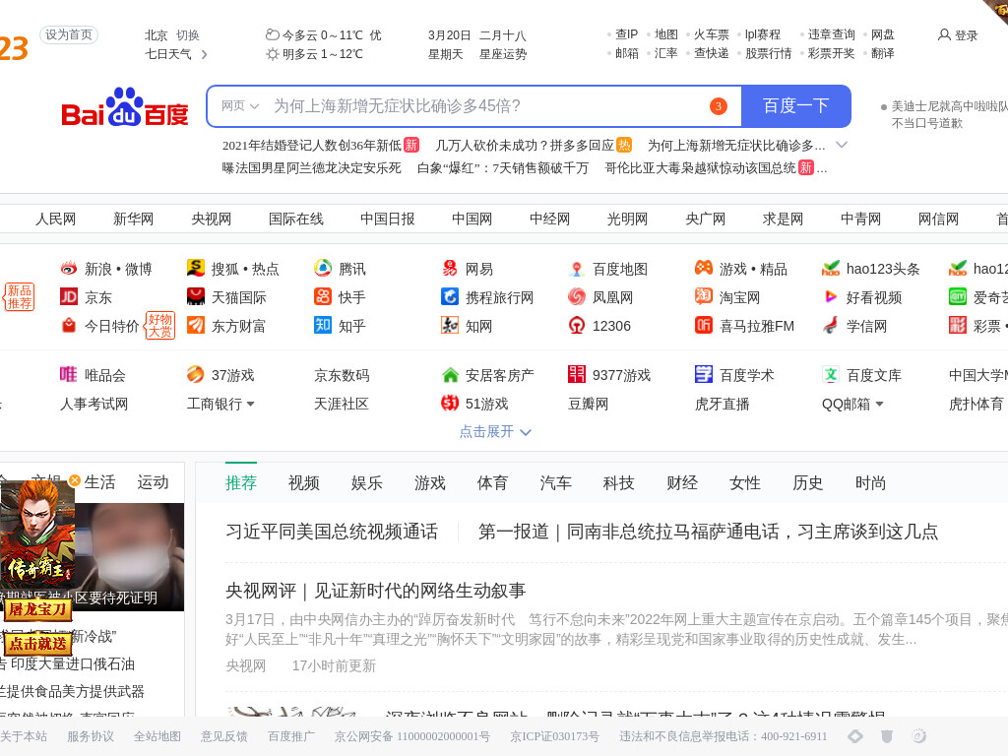This screenshot has width=1008, height=756.
Task: Open 携程旅行网 icon
Action: tap(449, 296)
